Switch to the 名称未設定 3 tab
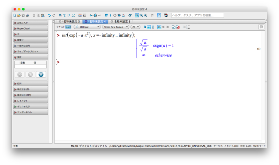279x165 pixels. coord(71,21)
